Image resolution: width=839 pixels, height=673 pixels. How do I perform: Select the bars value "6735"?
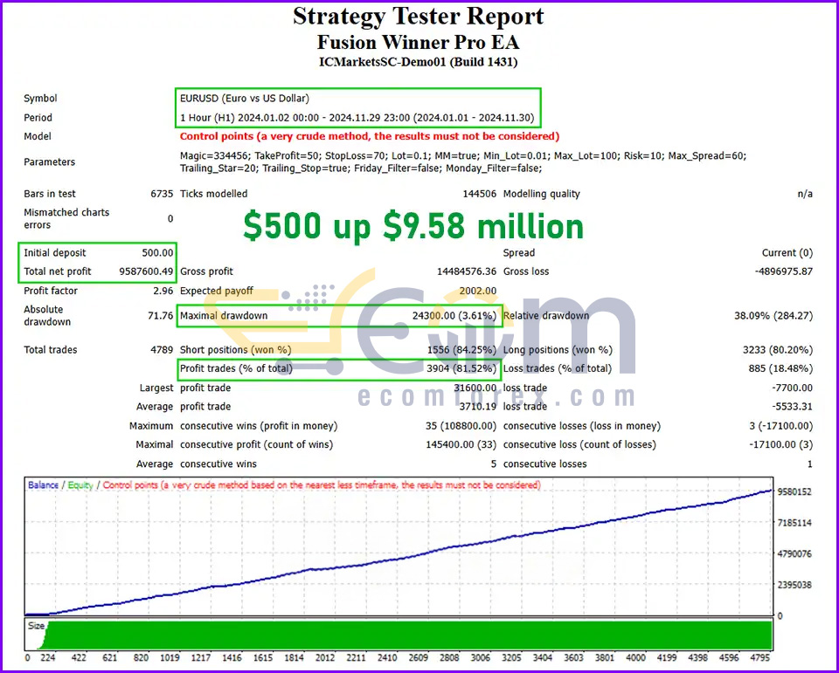click(162, 194)
